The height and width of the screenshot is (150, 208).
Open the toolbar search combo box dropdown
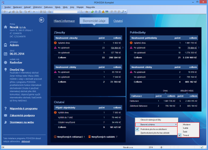(x=78, y=12)
